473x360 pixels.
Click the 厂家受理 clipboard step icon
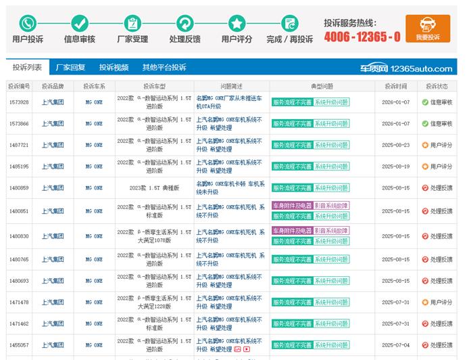pos(132,23)
